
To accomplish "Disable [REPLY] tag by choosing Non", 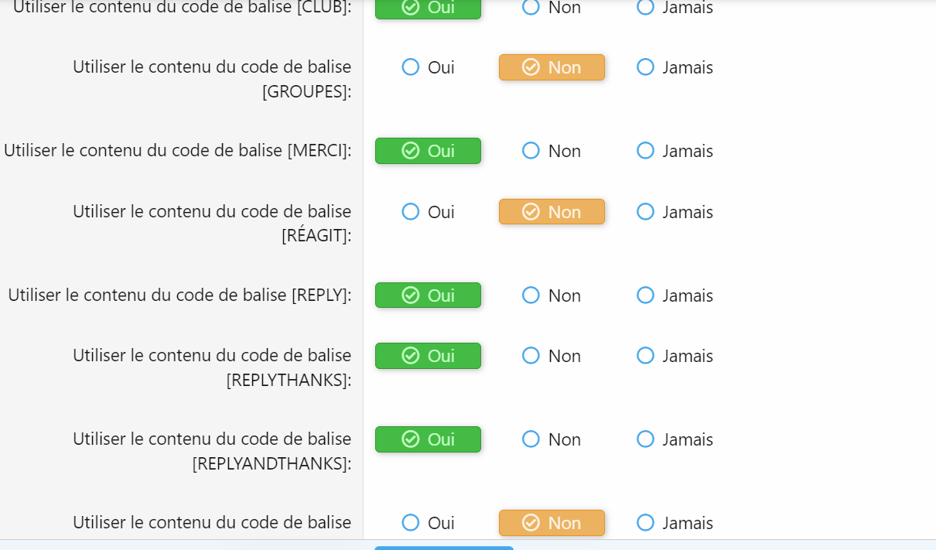I will coord(531,295).
